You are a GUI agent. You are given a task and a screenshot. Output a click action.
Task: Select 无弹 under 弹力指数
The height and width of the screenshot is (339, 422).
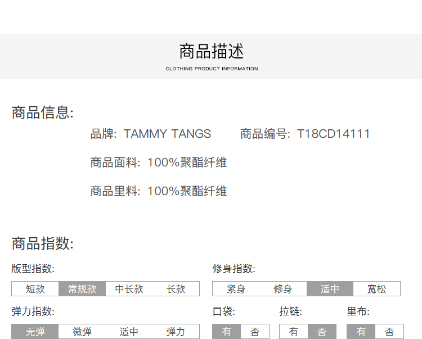pos(35,332)
